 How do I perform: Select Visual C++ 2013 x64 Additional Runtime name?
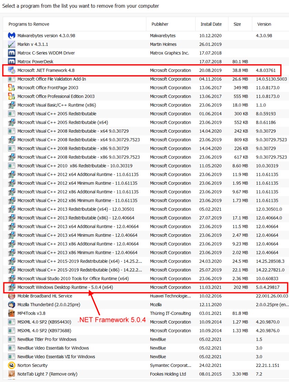78,227
